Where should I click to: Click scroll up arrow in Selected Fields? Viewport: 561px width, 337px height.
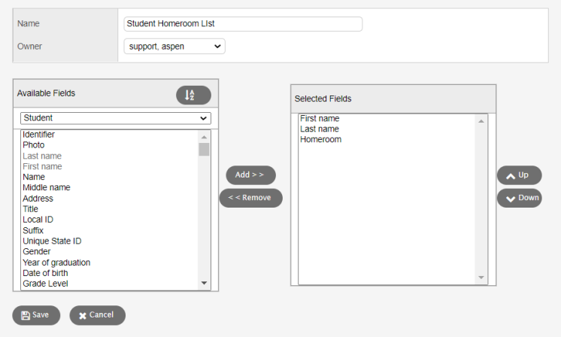coord(481,120)
